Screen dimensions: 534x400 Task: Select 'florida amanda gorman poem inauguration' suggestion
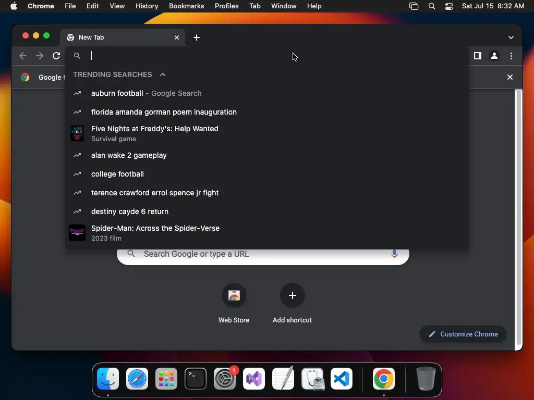pyautogui.click(x=267, y=112)
